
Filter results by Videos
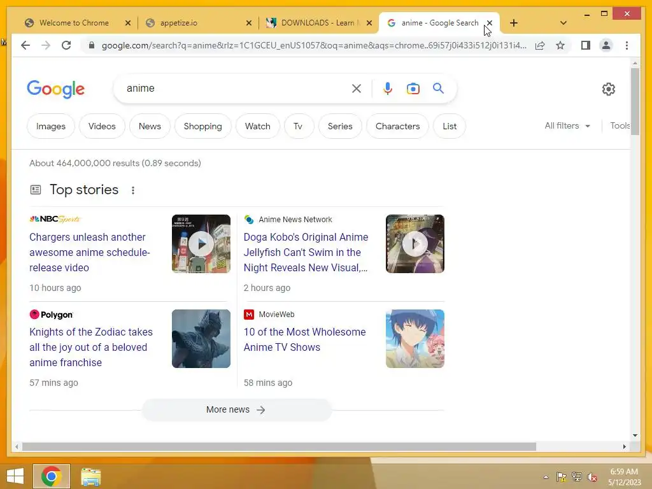[102, 126]
